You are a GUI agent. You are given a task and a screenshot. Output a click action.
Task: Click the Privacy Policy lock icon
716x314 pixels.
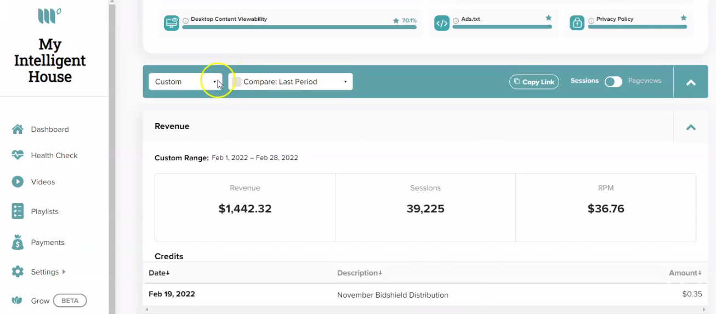pyautogui.click(x=577, y=23)
